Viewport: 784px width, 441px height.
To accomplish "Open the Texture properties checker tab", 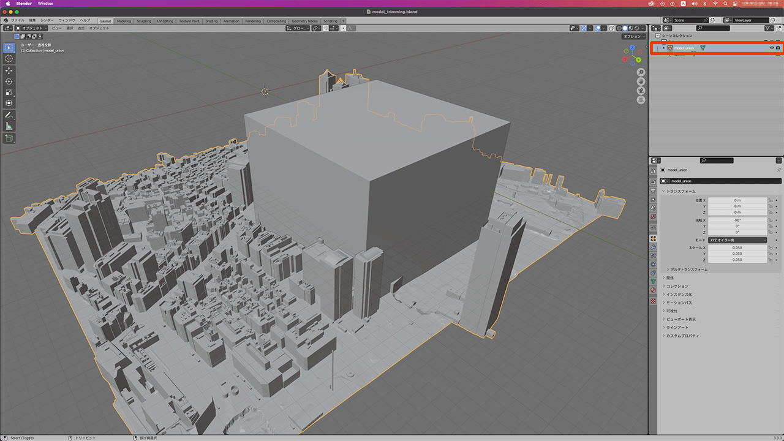I will click(653, 301).
